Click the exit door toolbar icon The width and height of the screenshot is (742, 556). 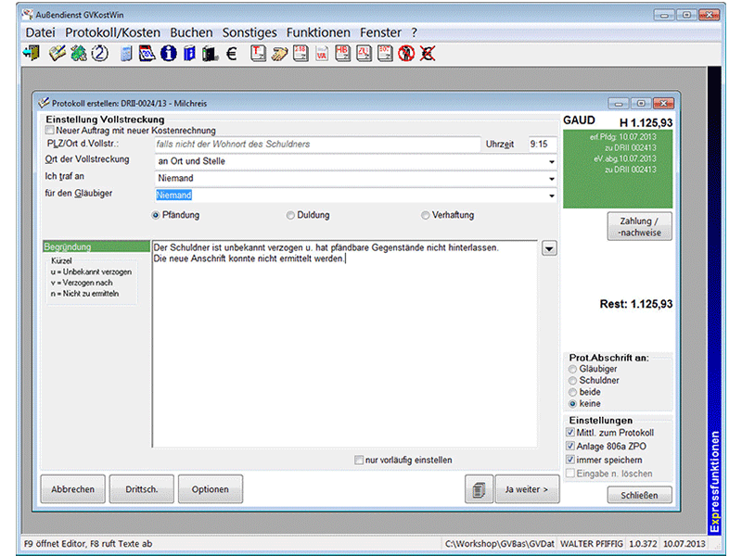(31, 54)
